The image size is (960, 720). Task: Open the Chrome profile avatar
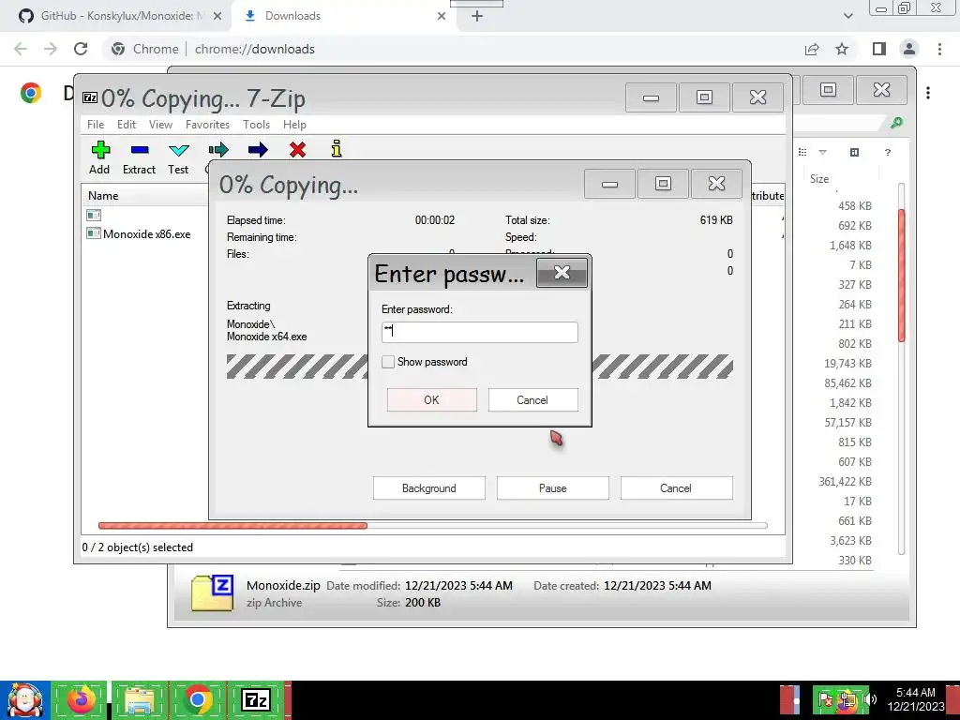(x=909, y=49)
